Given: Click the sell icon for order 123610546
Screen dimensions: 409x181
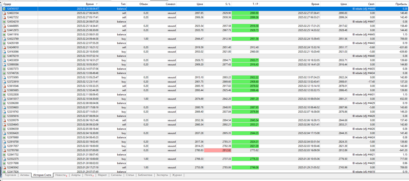Looking at the screenshot, I should pyautogui.click(x=4, y=86).
